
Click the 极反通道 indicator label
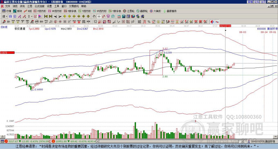(x=20, y=29)
